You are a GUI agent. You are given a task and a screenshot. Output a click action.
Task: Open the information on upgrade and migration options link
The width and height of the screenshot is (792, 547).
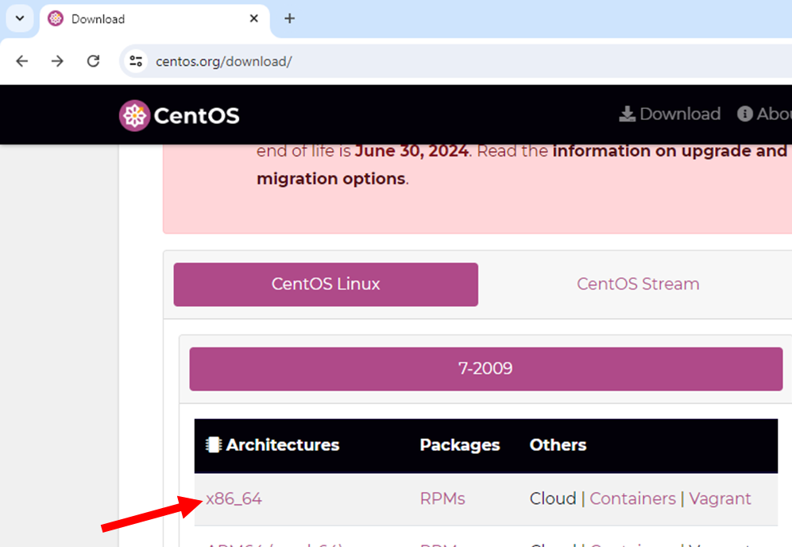[522, 165]
